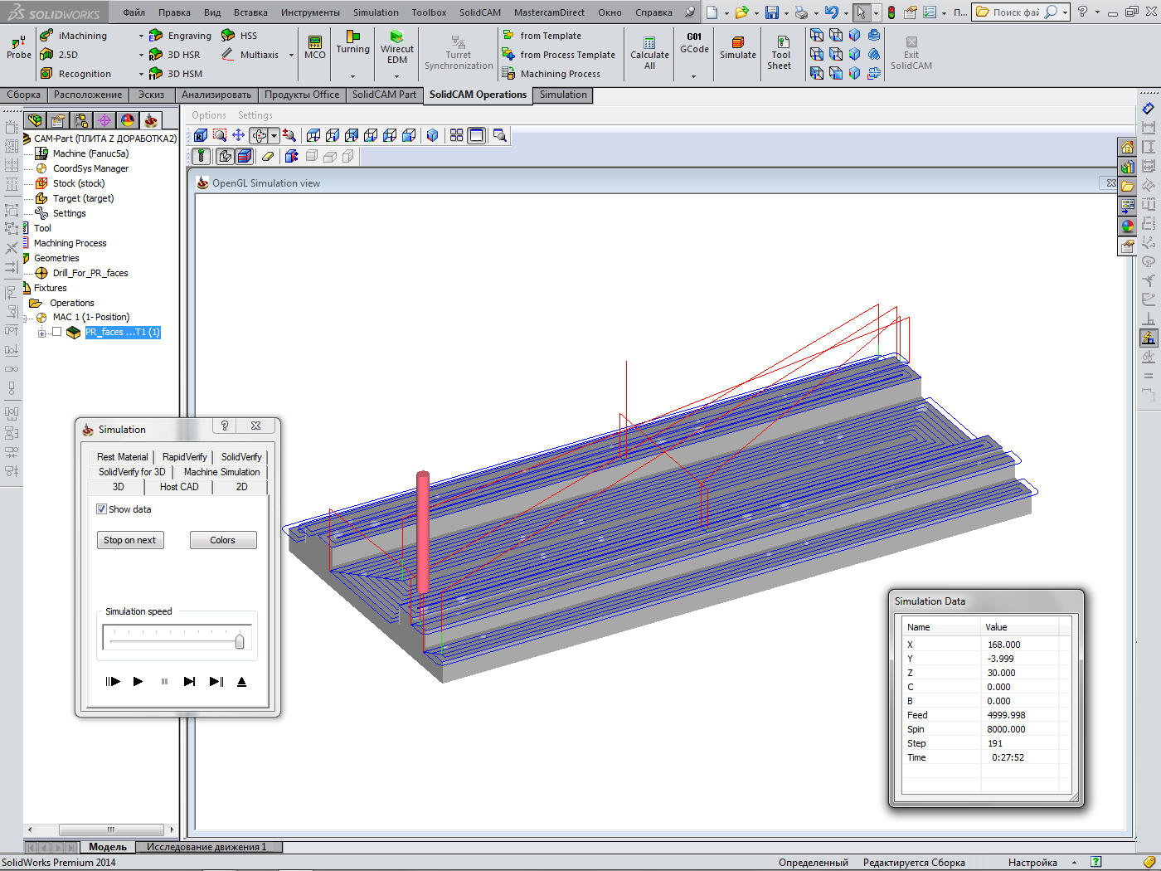The width and height of the screenshot is (1161, 871).
Task: Toggle the toolpath display button
Action: (225, 156)
